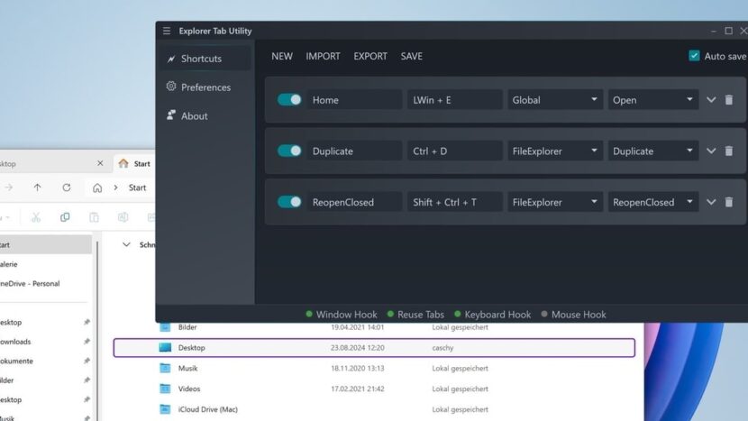Screen dimensions: 748x421
Task: Click the NEW button
Action: [282, 56]
